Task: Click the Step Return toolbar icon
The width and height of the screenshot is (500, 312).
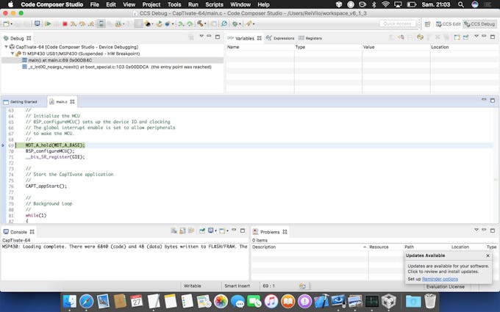Action: point(91,24)
